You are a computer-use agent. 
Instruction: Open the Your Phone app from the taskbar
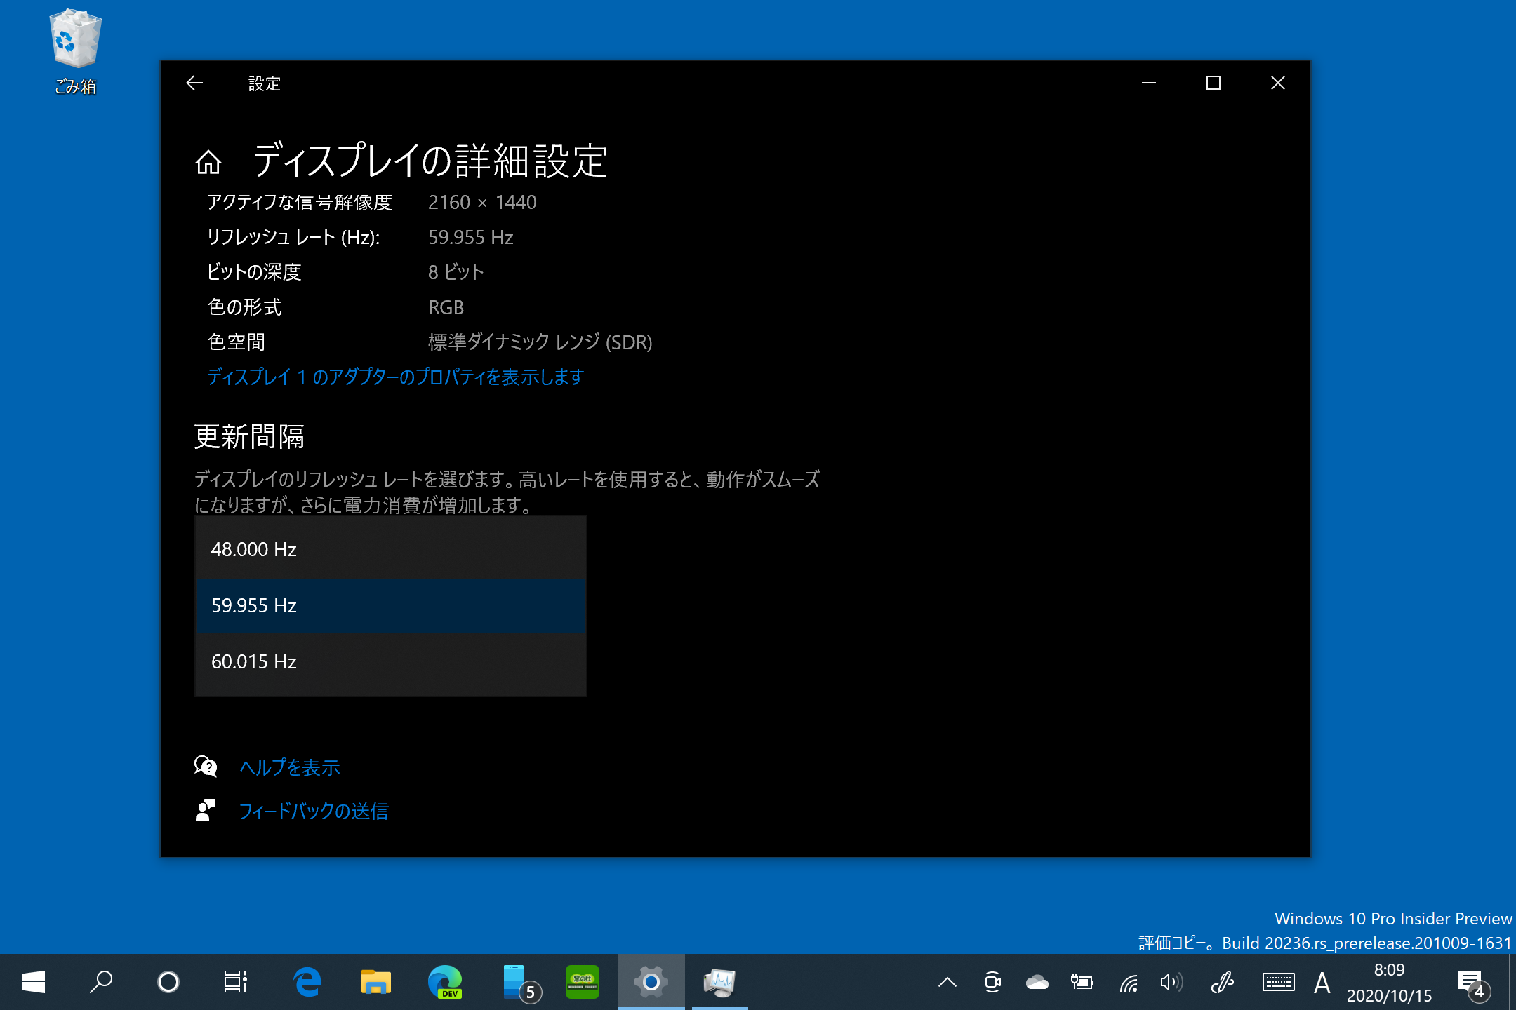click(x=514, y=982)
